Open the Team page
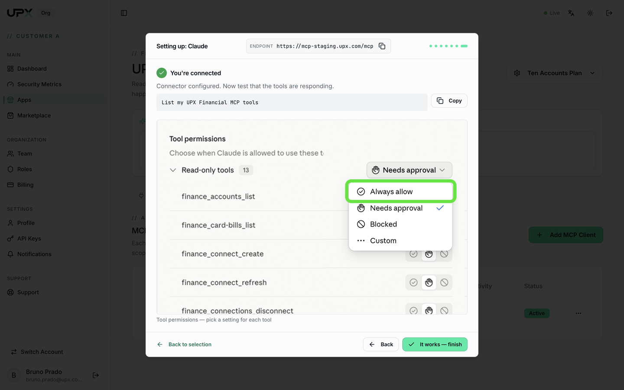The image size is (624, 390). point(55,153)
